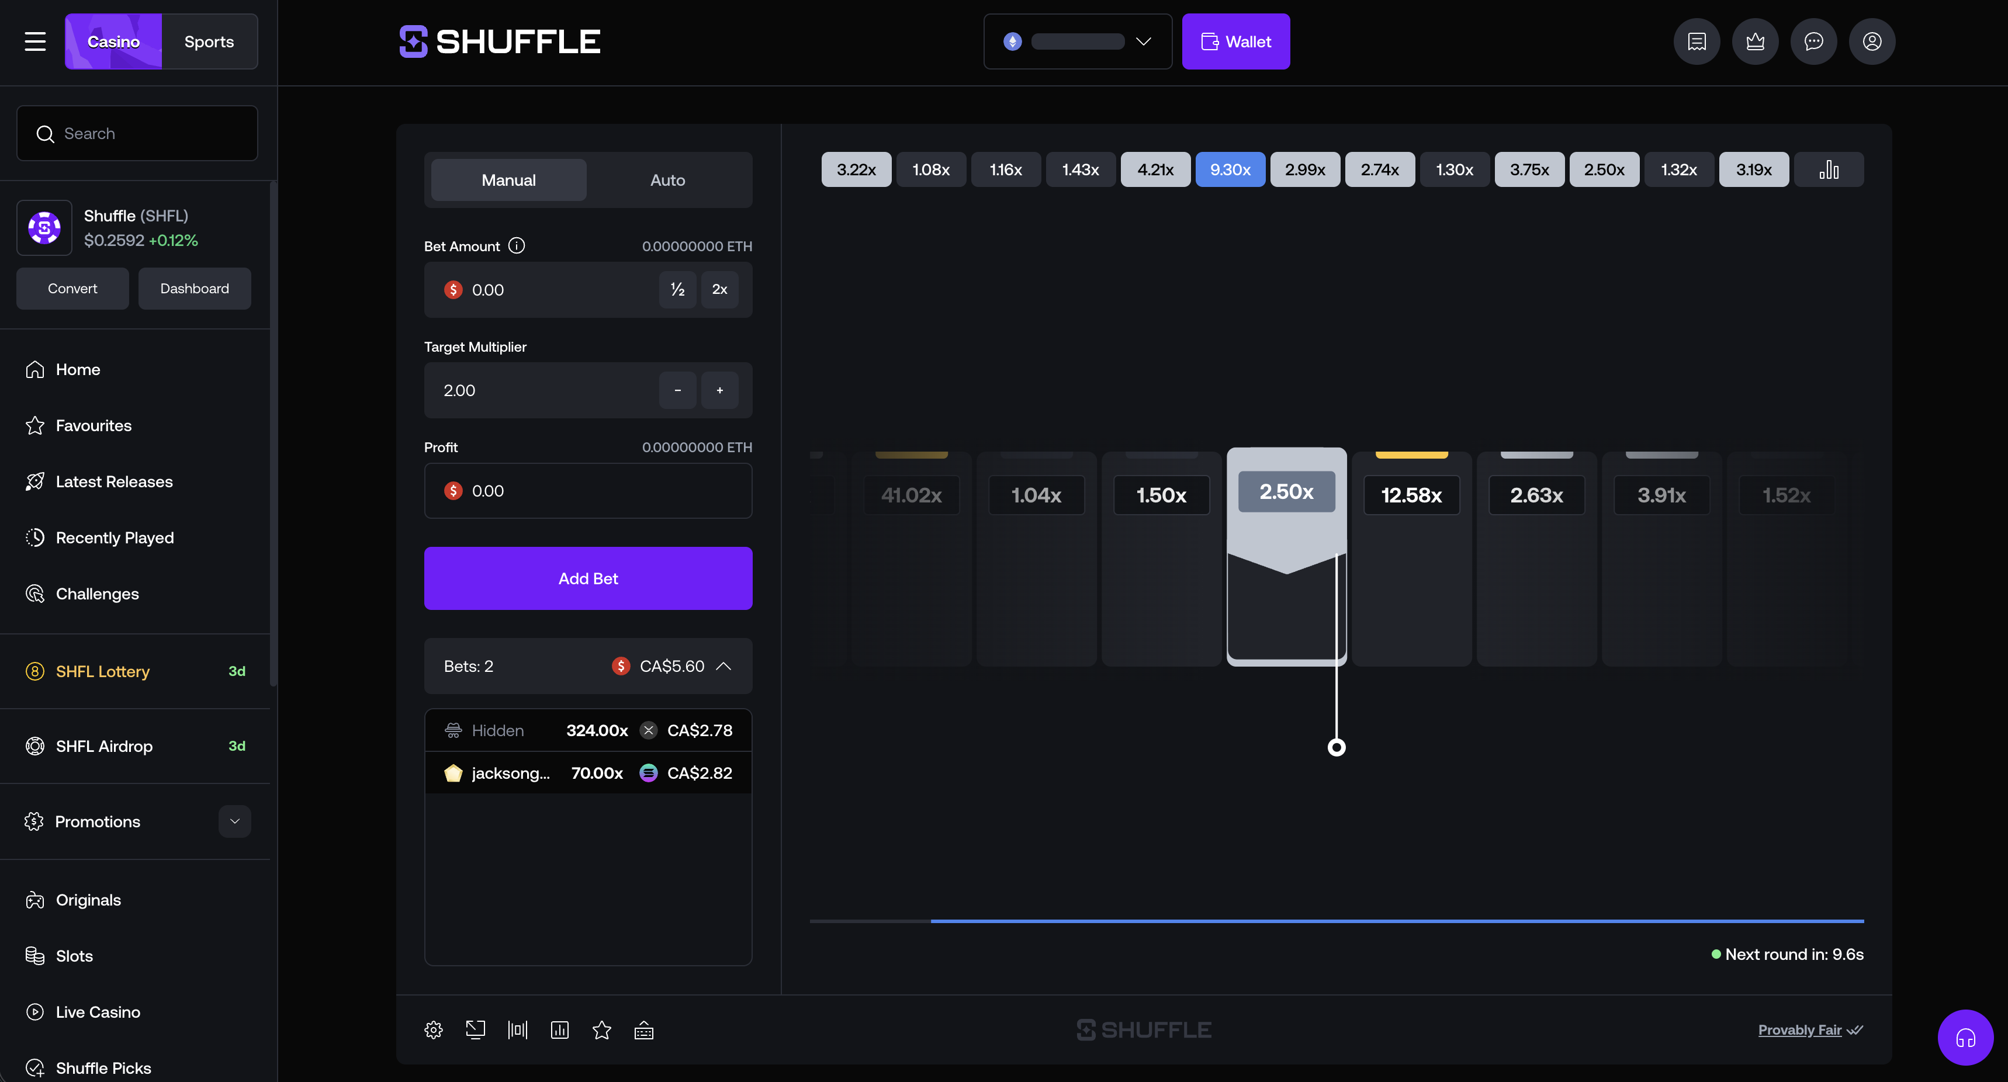Click the Bet Amount info icon

[x=517, y=245]
